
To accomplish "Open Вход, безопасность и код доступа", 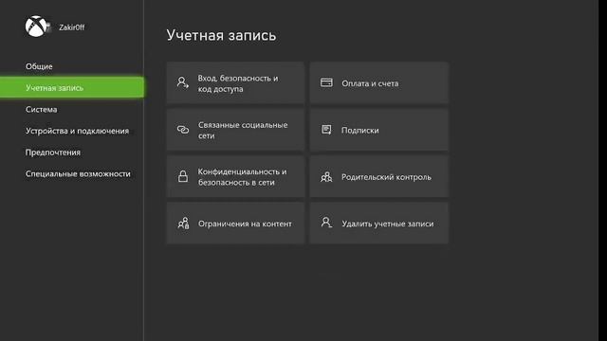I will (x=236, y=83).
